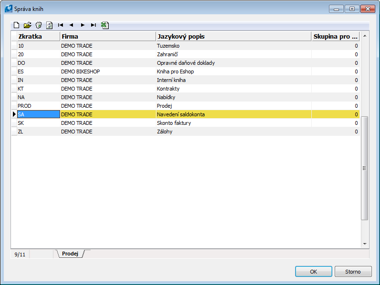Click the Navedení saldokonta cell
This screenshot has height=285, width=380.
[x=234, y=114]
